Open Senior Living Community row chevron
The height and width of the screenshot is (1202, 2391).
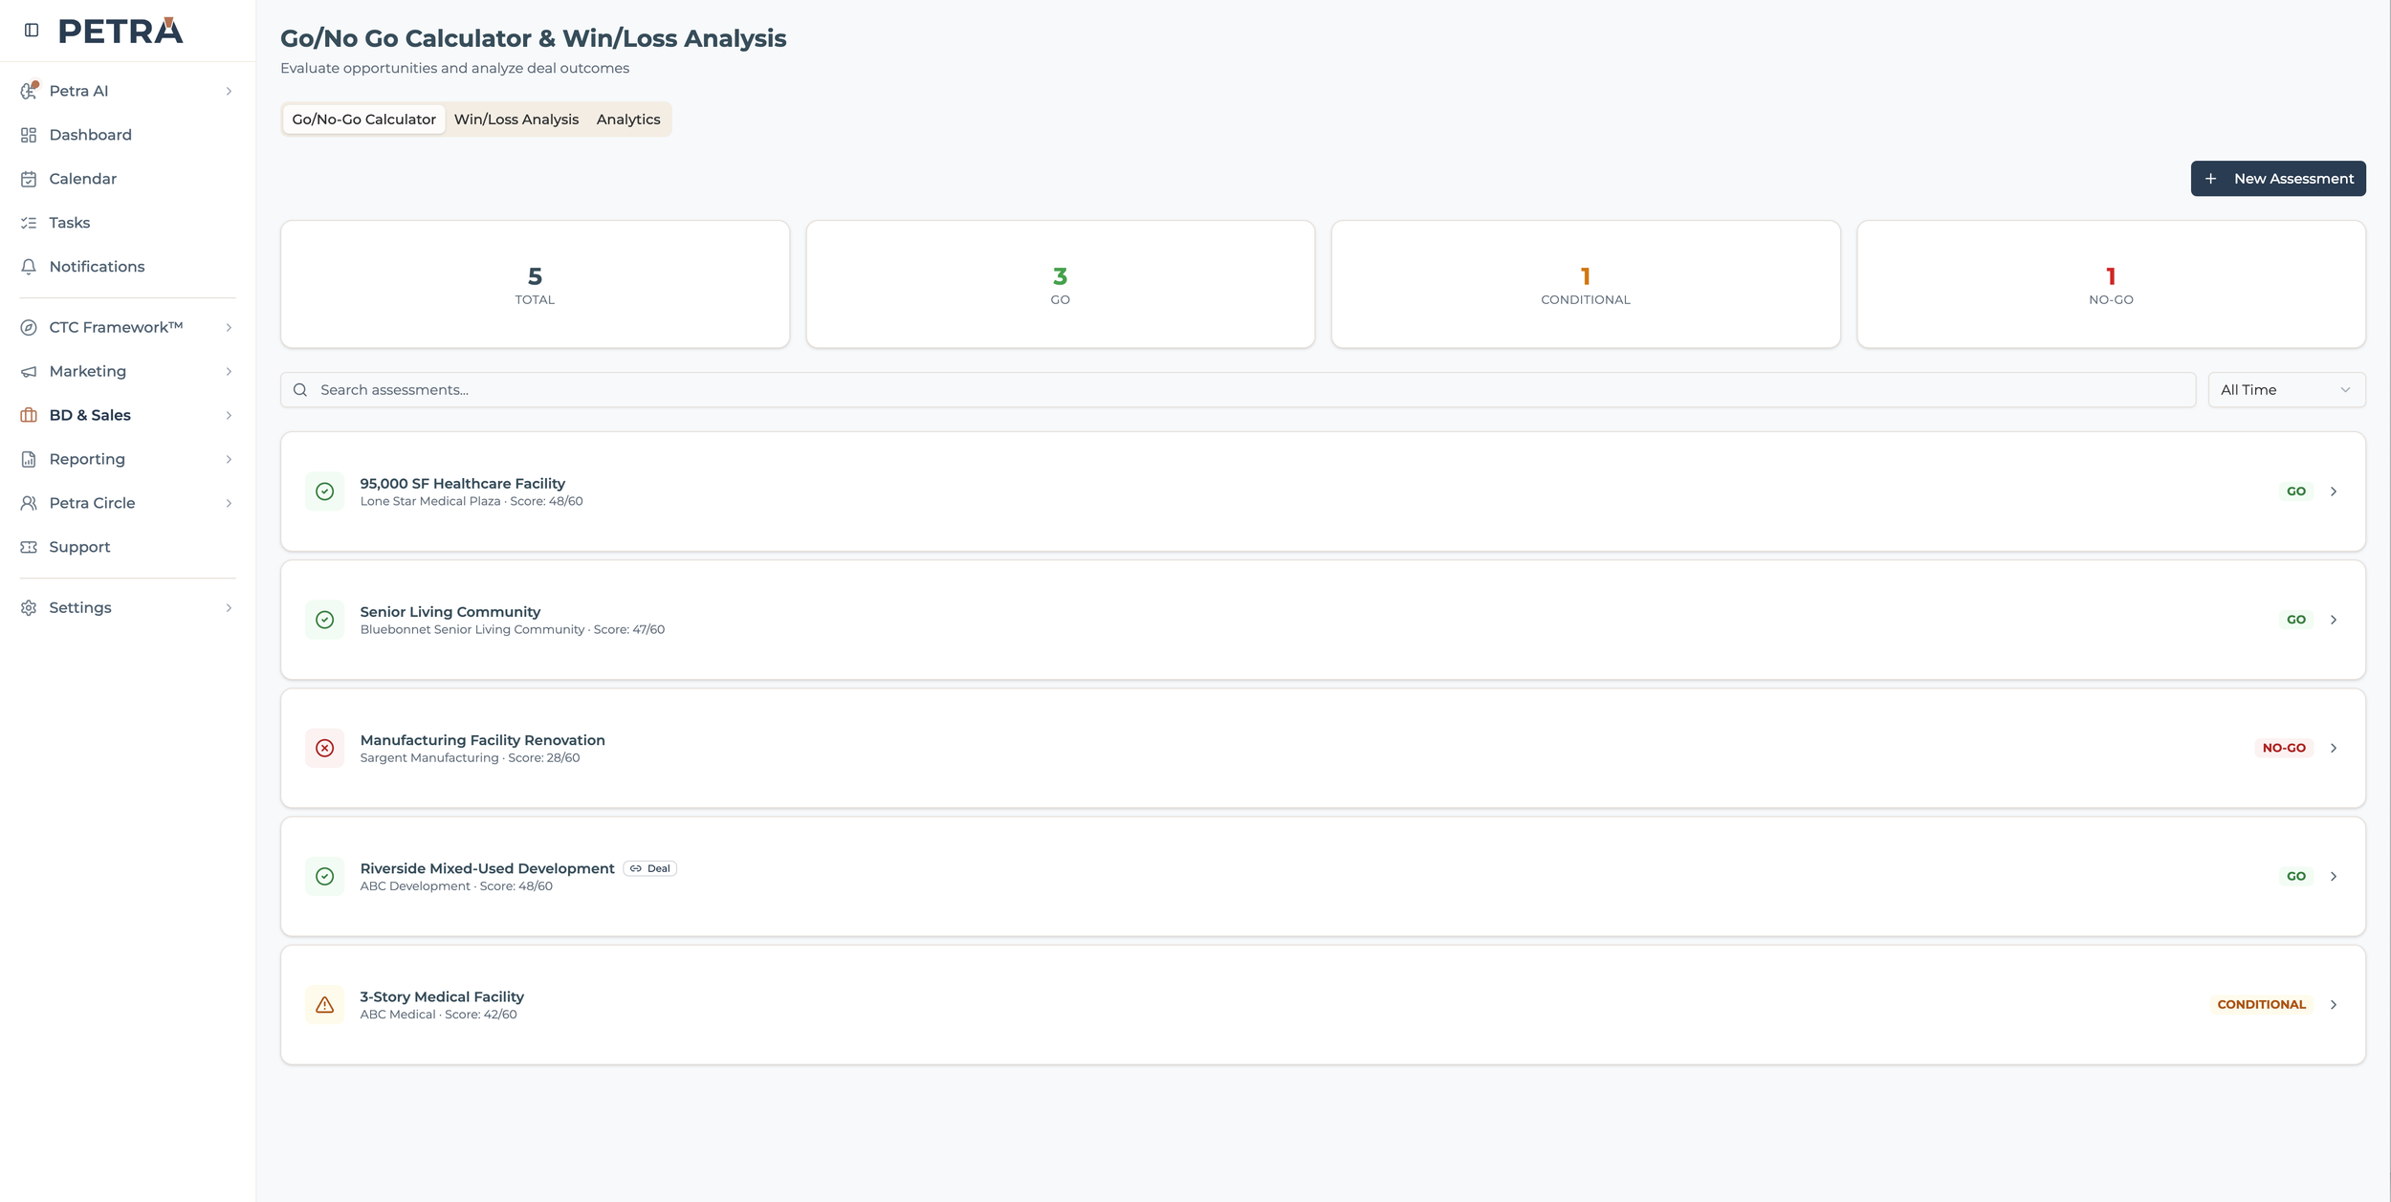[2334, 620]
